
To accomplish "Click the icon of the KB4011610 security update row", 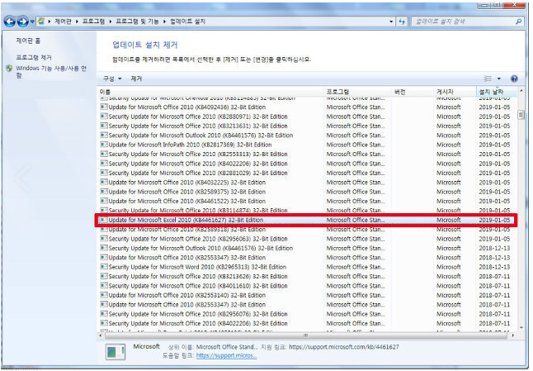I will pos(104,286).
